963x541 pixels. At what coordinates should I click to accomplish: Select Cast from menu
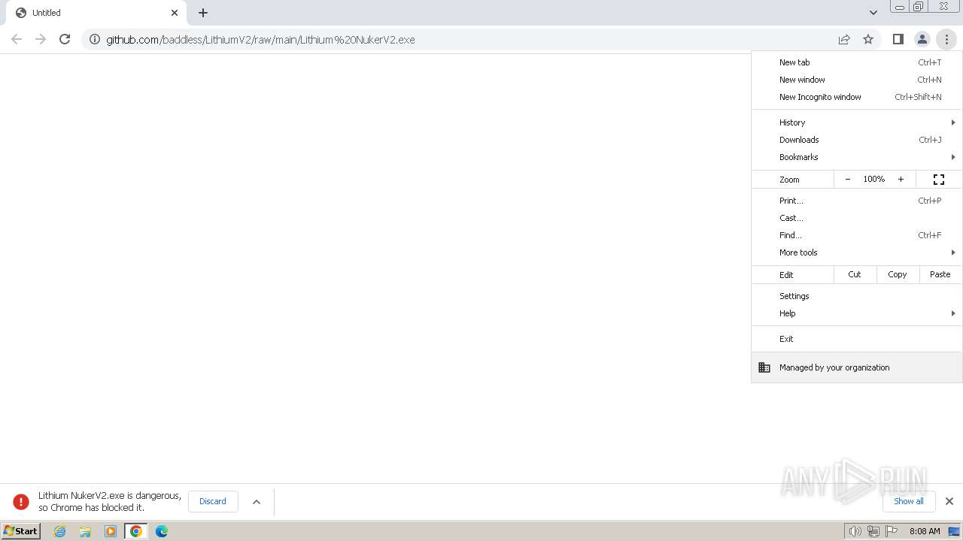pos(857,218)
